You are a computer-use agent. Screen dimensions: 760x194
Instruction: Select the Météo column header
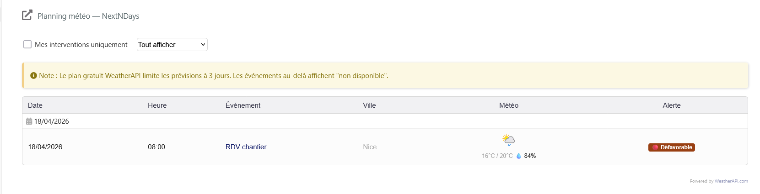(x=509, y=105)
